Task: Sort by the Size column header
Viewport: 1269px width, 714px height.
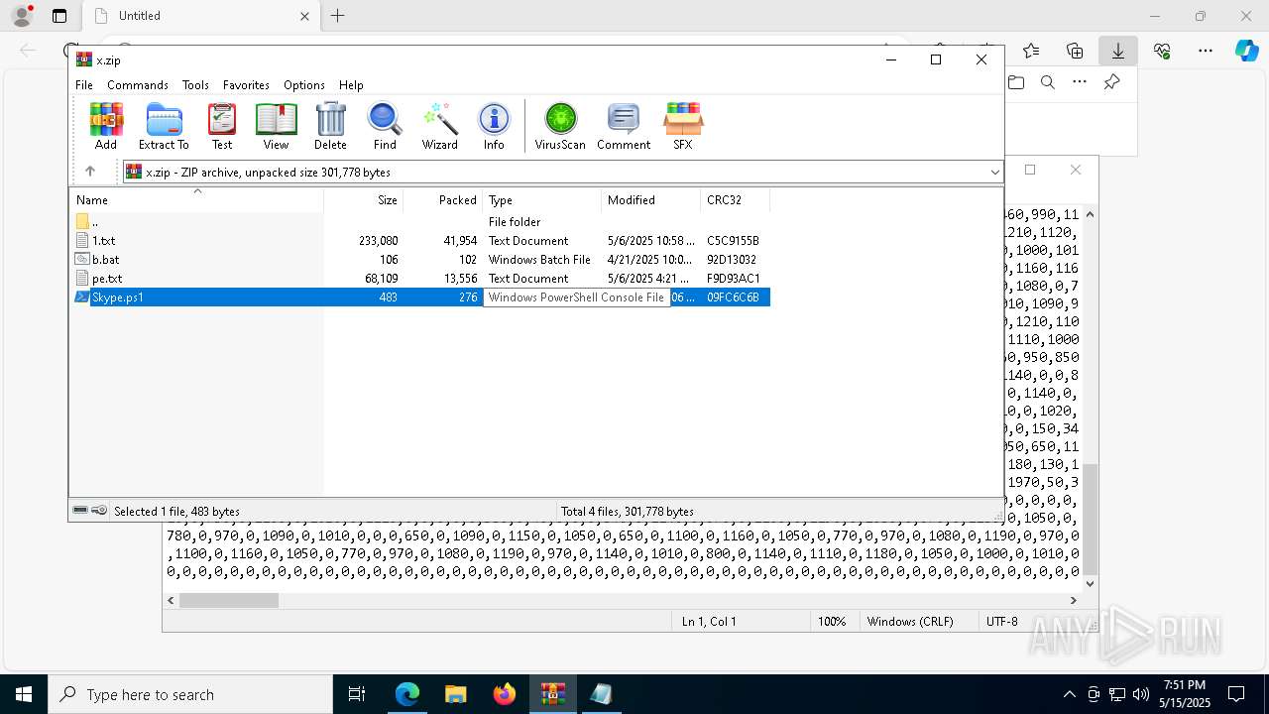Action: coord(363,200)
